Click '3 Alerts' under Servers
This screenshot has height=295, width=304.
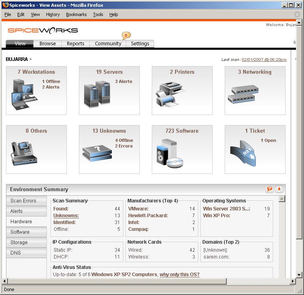pyautogui.click(x=124, y=81)
